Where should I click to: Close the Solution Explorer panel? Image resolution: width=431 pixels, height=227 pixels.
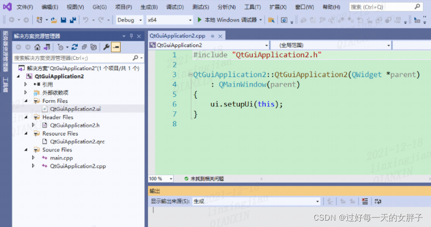(139, 36)
